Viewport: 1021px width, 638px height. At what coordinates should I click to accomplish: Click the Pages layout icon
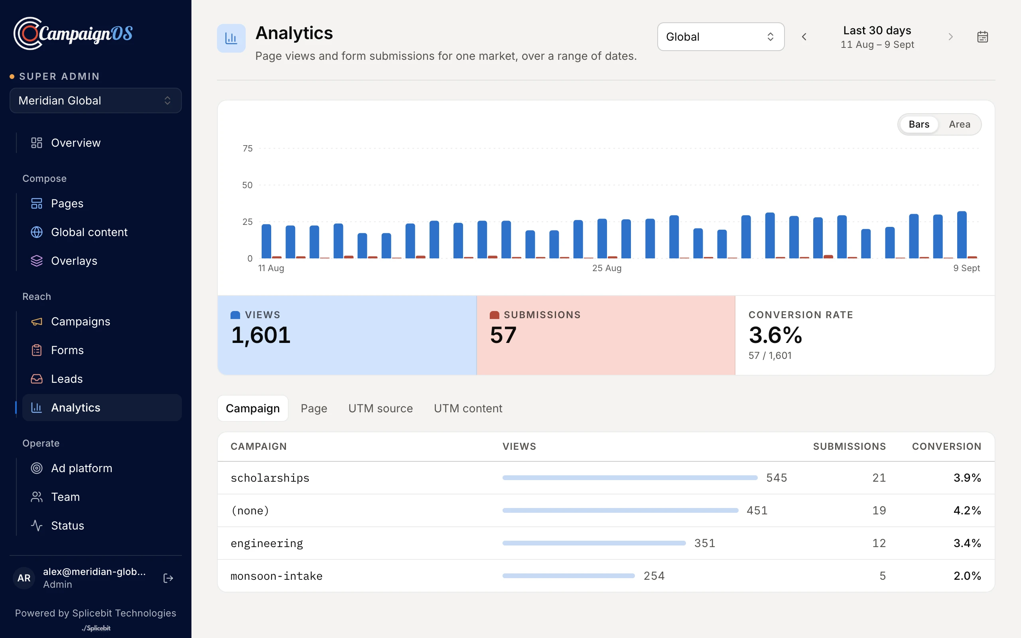click(x=37, y=203)
